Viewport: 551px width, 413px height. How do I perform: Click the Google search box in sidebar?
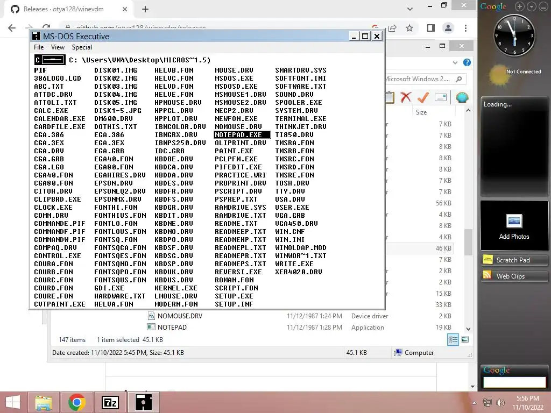514,382
